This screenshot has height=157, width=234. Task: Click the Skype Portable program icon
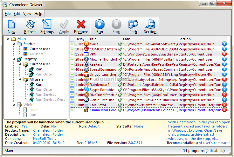pyautogui.click(x=86, y=89)
